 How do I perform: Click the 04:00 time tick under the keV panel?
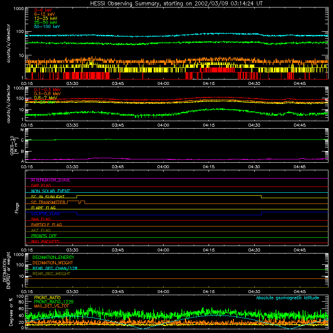pyautogui.click(x=163, y=84)
